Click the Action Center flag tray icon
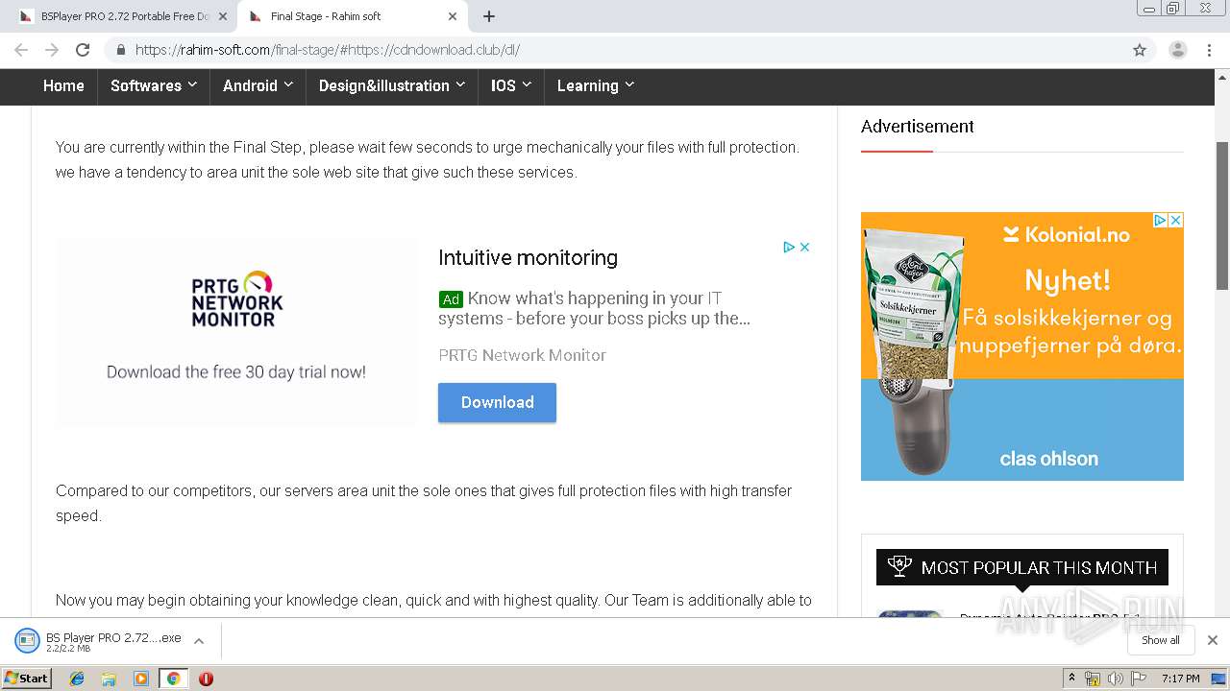 (1138, 679)
